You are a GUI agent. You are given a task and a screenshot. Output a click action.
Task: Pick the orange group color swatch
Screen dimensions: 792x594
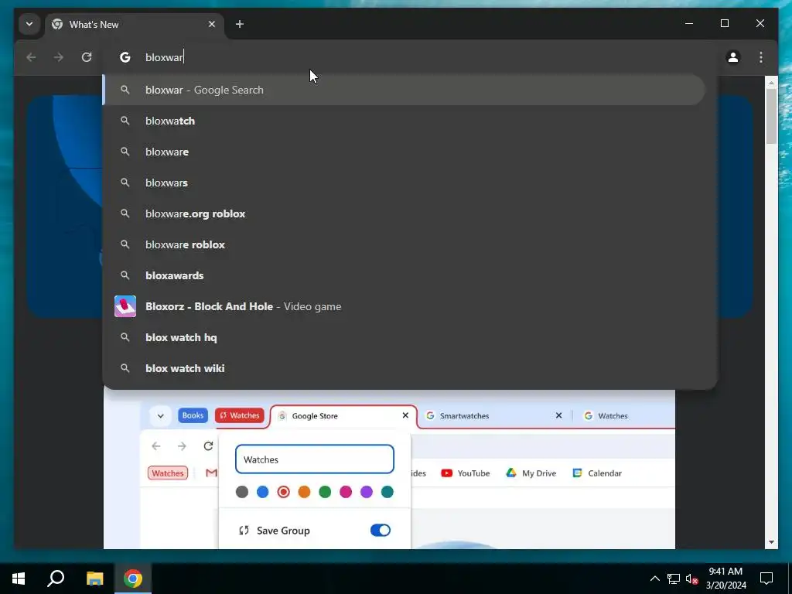(x=304, y=491)
